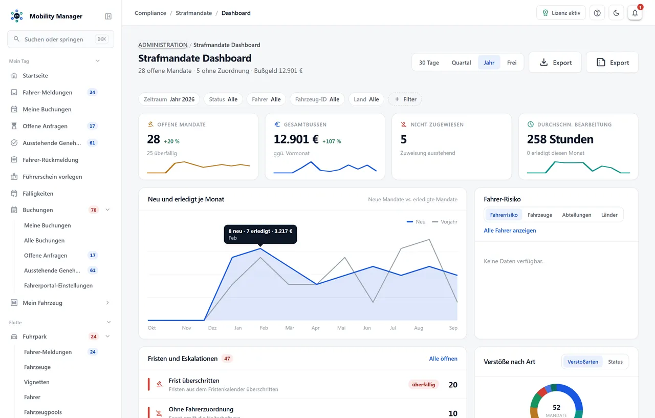Click the Strafmandate breadcrumb
The height and width of the screenshot is (418, 655).
point(193,13)
